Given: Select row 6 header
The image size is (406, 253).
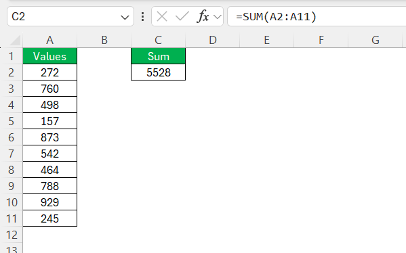Looking at the screenshot, I should [x=11, y=137].
